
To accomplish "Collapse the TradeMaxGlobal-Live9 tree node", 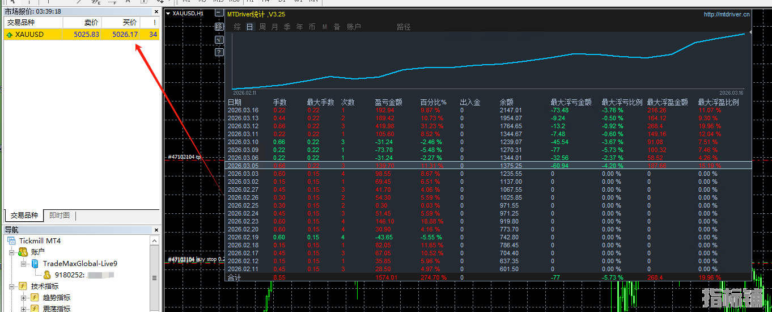I will click(24, 264).
